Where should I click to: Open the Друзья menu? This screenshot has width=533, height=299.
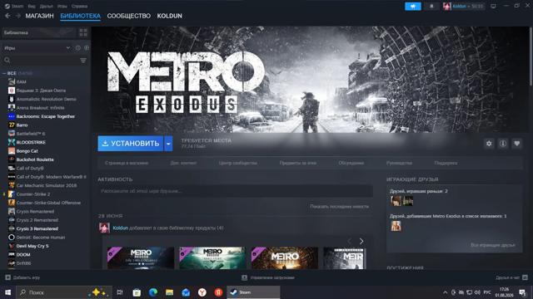(47, 6)
